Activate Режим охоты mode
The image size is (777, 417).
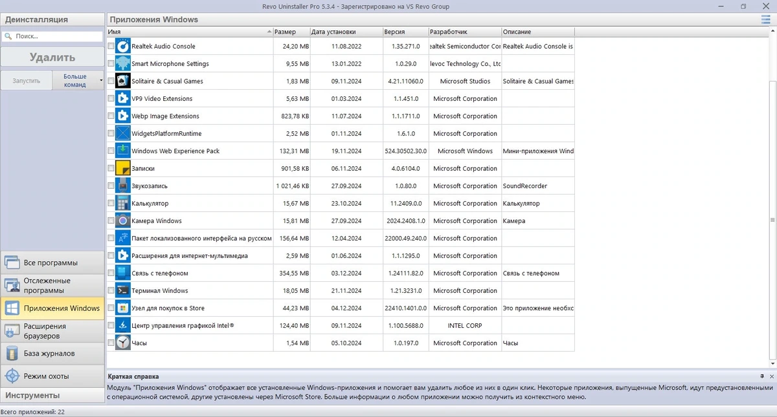(x=52, y=376)
